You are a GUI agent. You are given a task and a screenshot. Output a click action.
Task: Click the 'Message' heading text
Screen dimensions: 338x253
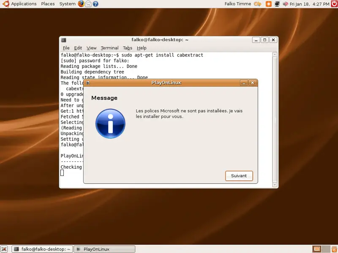point(104,98)
